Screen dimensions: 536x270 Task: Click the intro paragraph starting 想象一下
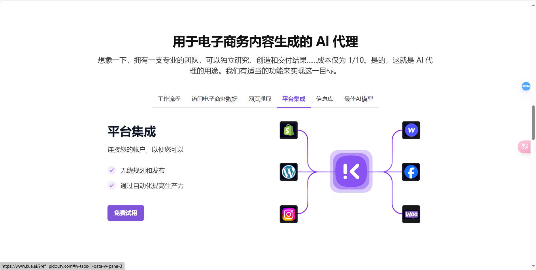(265, 65)
